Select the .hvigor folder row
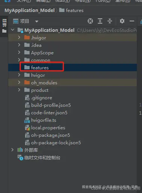 tap(72, 37)
